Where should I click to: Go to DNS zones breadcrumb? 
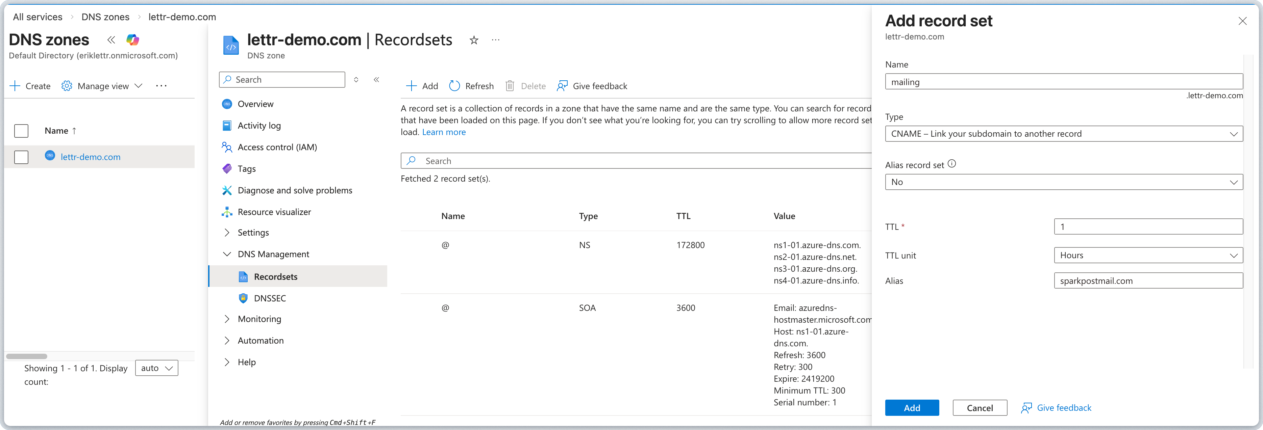tap(105, 17)
